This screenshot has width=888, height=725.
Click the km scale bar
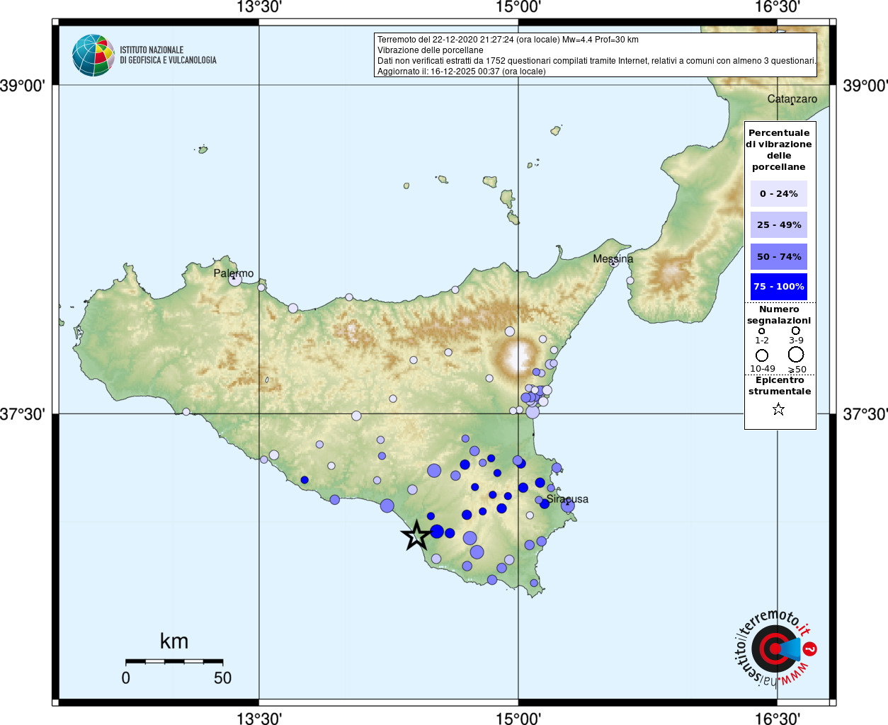point(174,661)
